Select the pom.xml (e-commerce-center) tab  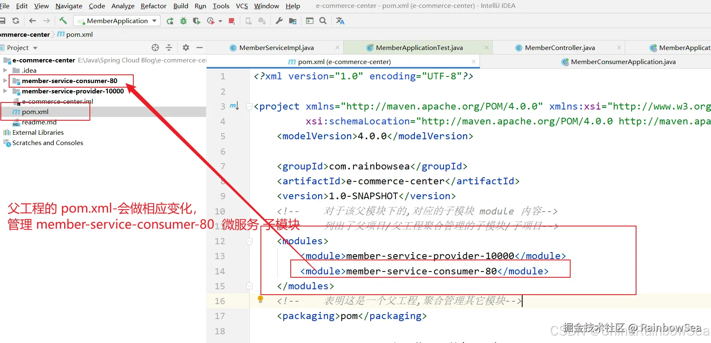(x=344, y=62)
